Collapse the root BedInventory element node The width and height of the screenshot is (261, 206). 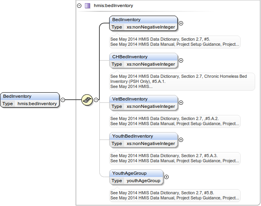(63, 100)
